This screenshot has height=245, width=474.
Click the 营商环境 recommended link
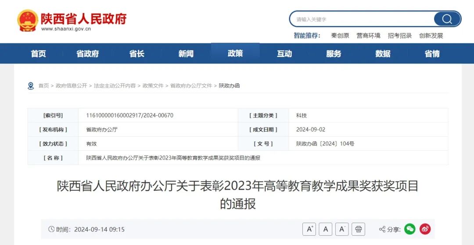369,36
